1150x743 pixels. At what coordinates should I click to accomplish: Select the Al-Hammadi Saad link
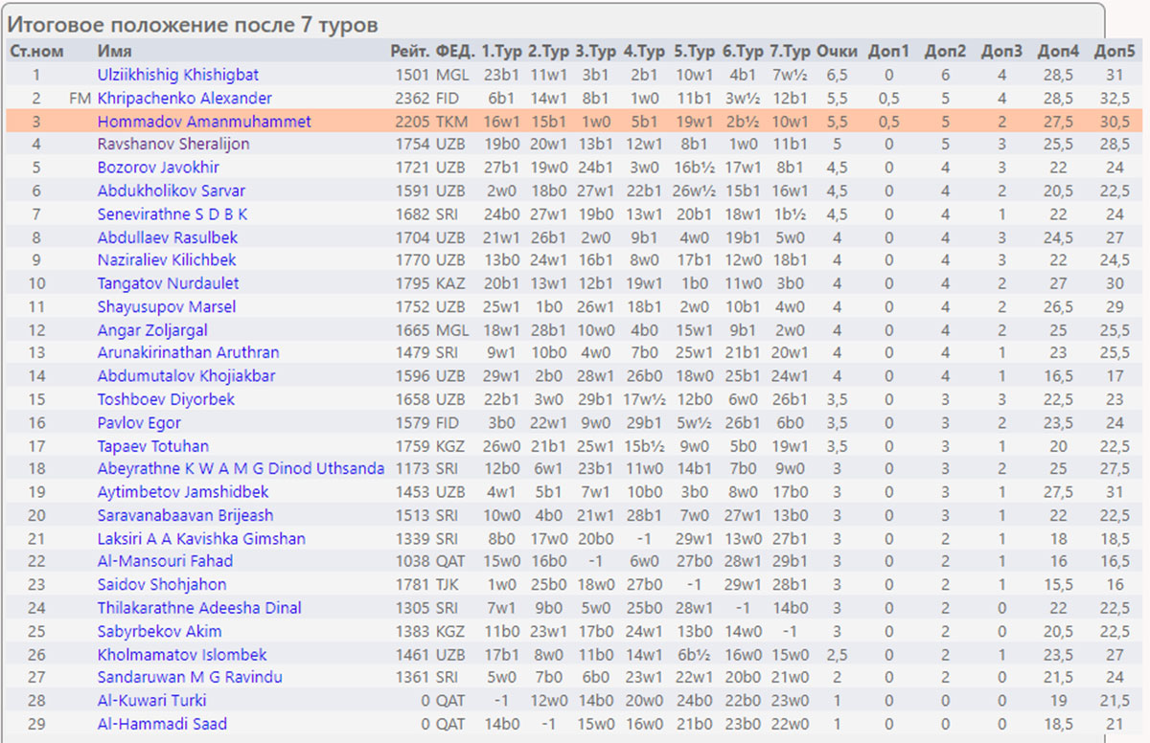click(x=162, y=724)
